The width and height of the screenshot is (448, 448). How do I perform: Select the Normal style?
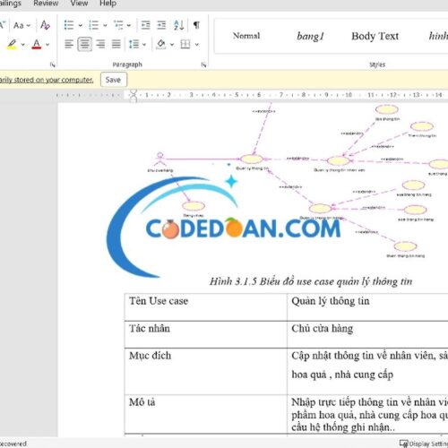click(246, 36)
